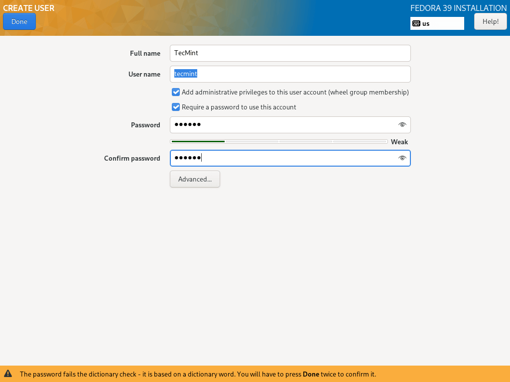This screenshot has width=510, height=382.
Task: Click the dictionary check warning message
Action: (198, 374)
